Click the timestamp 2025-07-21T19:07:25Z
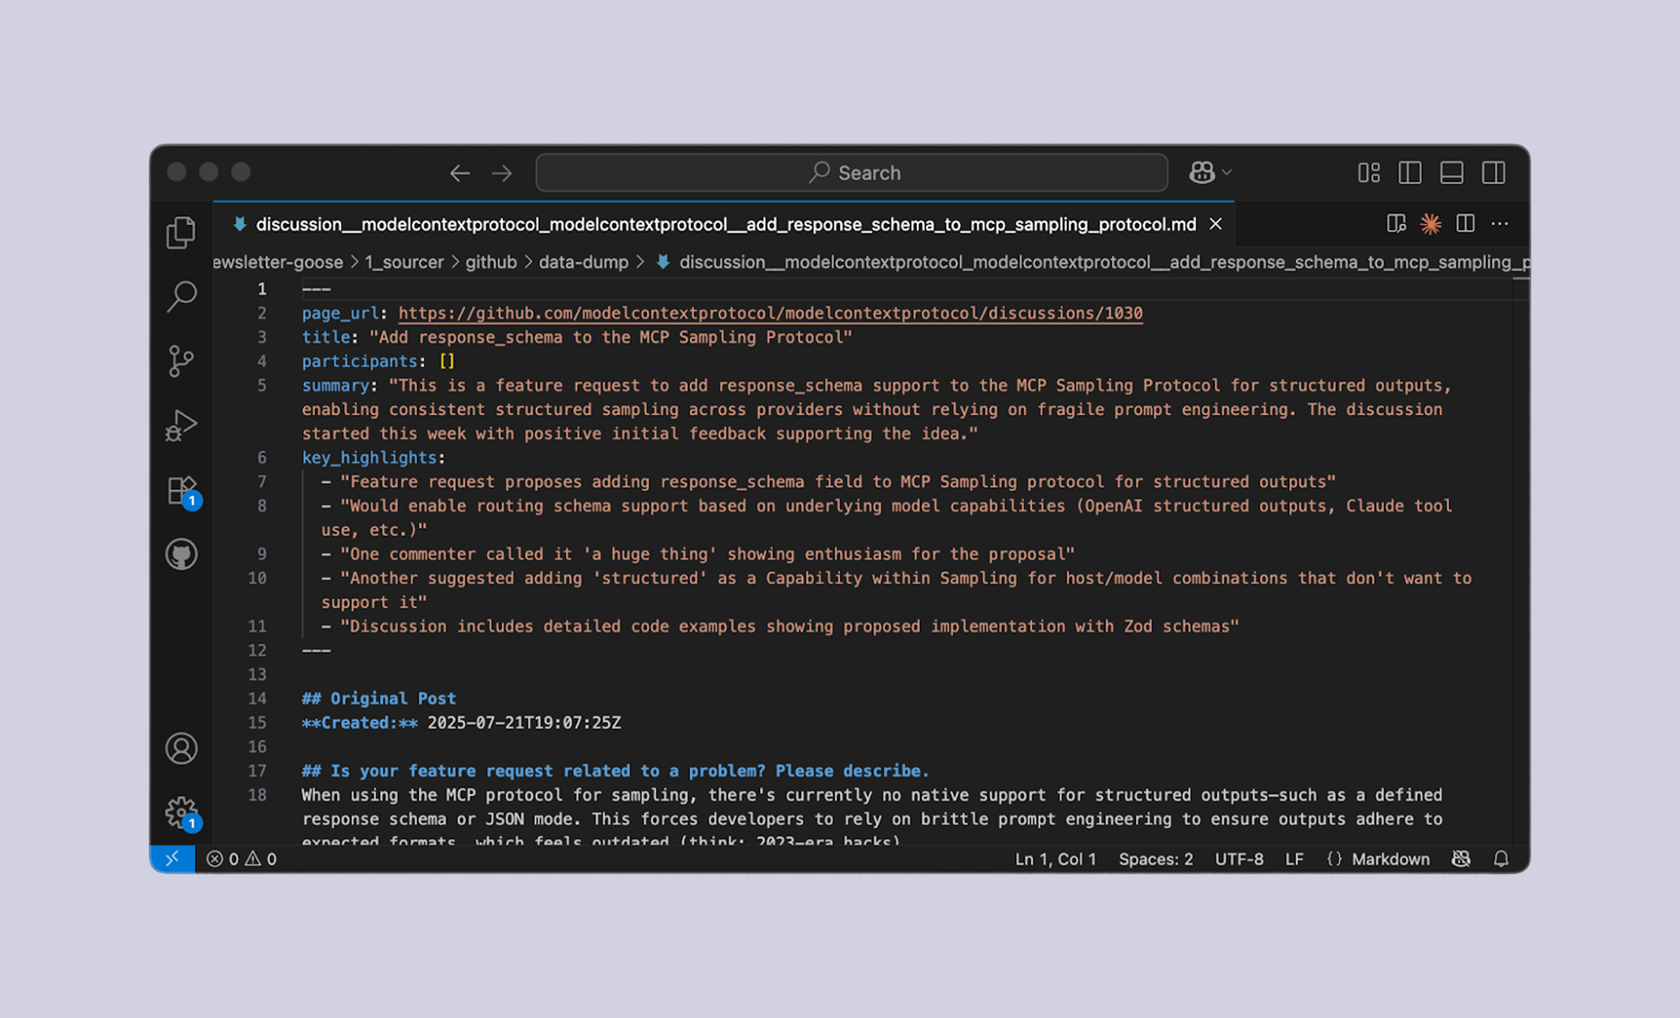 (523, 723)
